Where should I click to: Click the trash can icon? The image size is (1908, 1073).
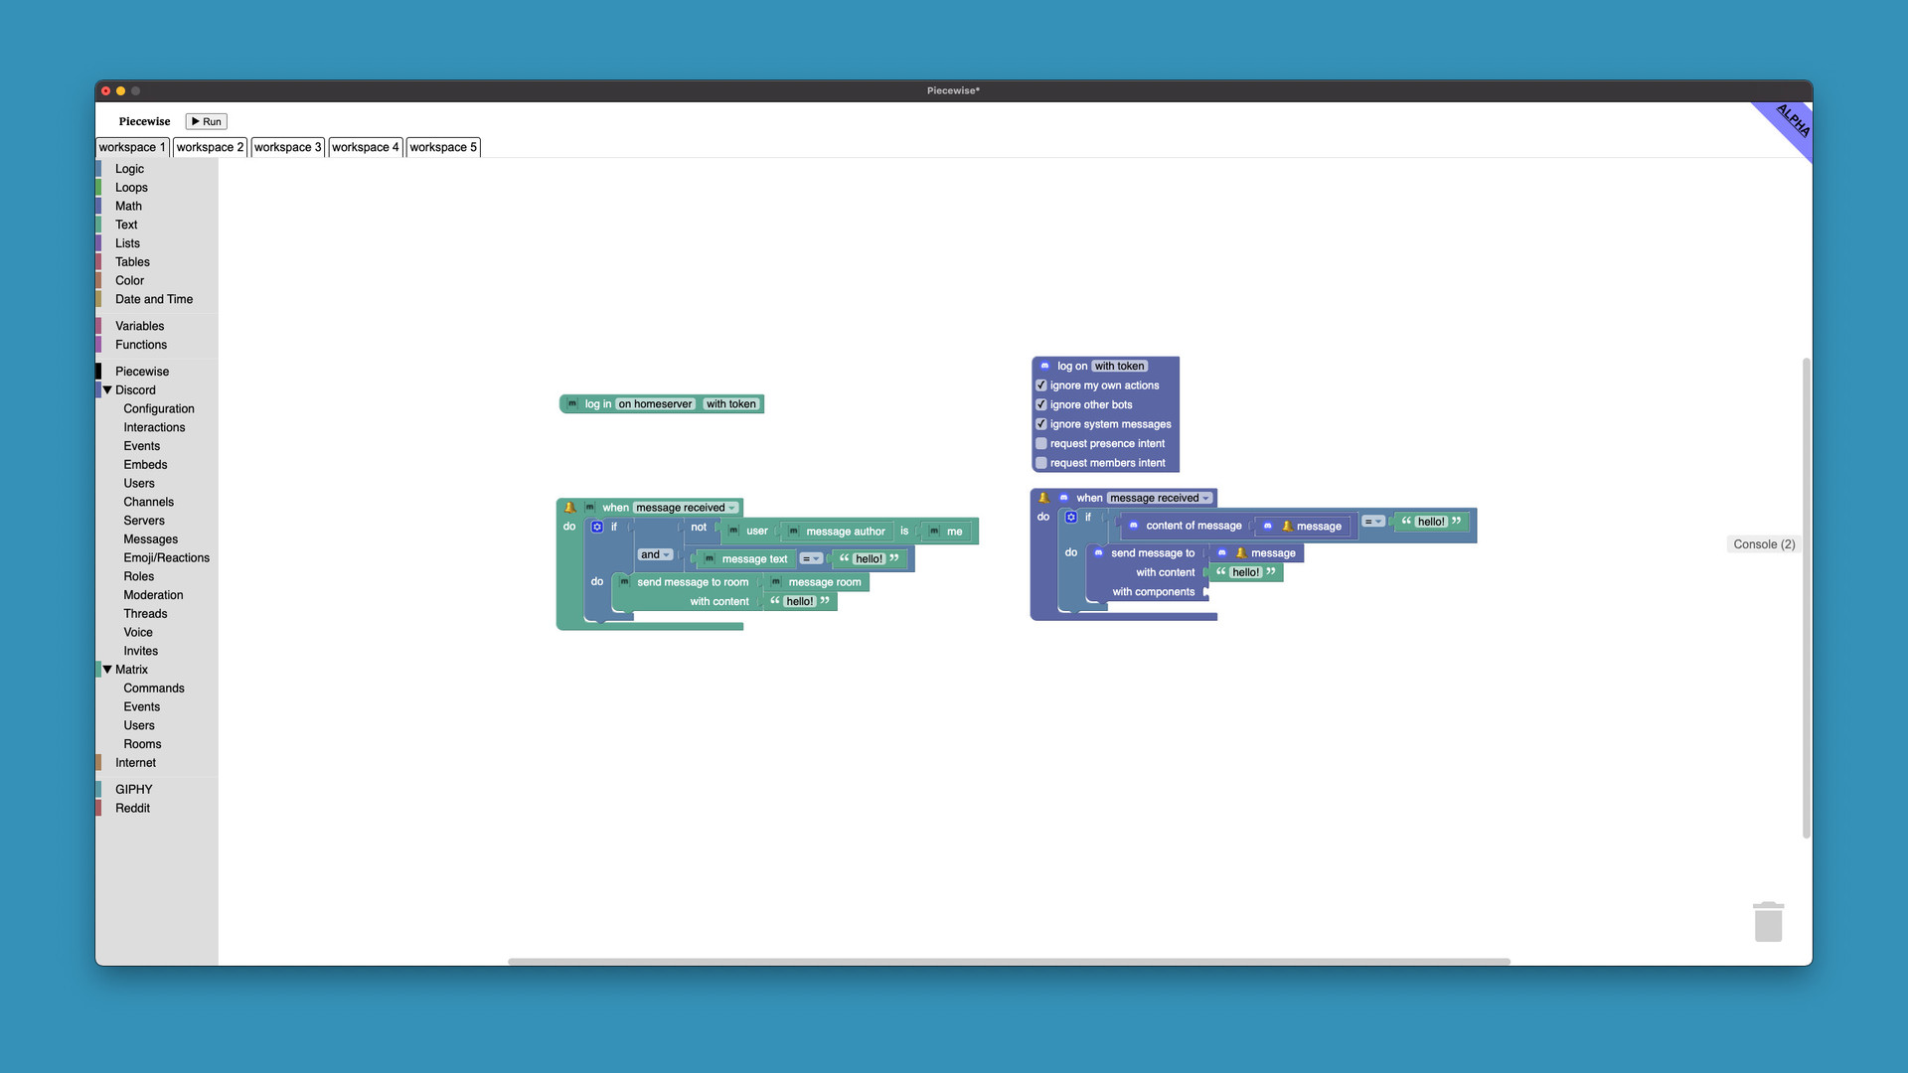point(1768,922)
